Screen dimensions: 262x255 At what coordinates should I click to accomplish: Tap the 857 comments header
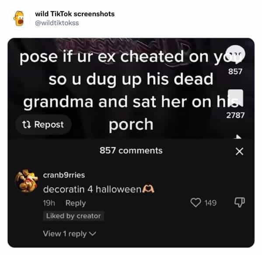point(131,150)
